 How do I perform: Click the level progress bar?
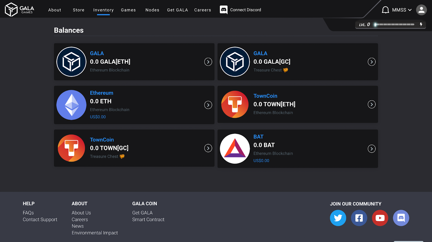(x=394, y=25)
